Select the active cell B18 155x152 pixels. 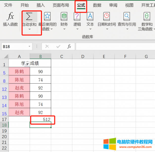[x=40, y=125]
